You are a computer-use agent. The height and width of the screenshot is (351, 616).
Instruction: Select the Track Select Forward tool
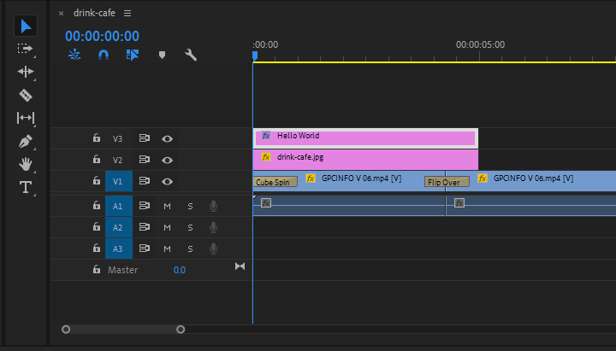26,49
